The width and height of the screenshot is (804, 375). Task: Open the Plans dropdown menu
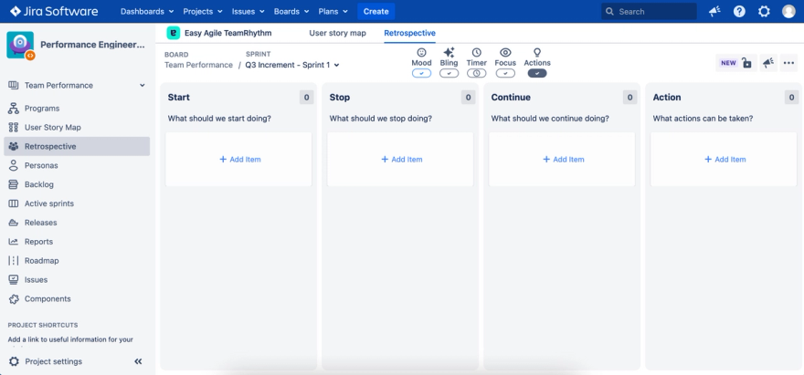pyautogui.click(x=333, y=11)
